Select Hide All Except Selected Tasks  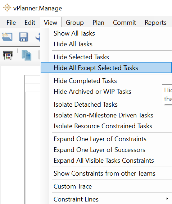pyautogui.click(x=106, y=68)
